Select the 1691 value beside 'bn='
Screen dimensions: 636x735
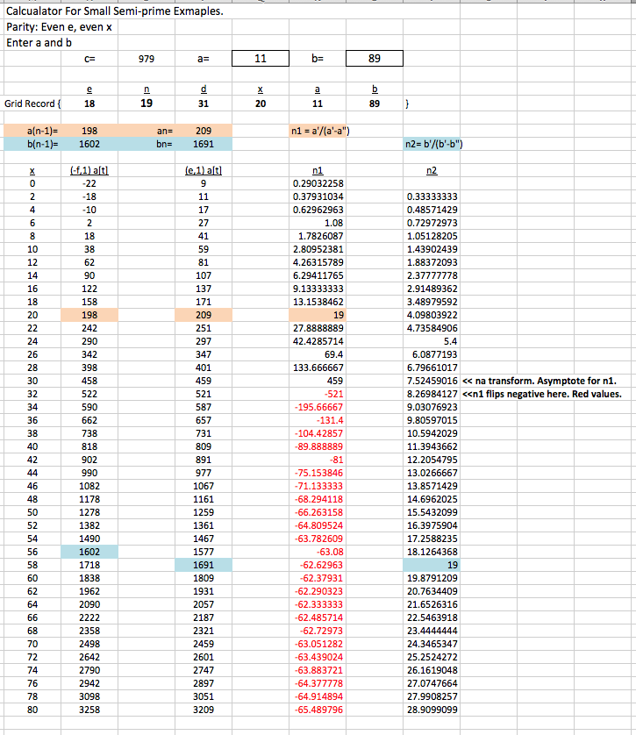pyautogui.click(x=204, y=144)
